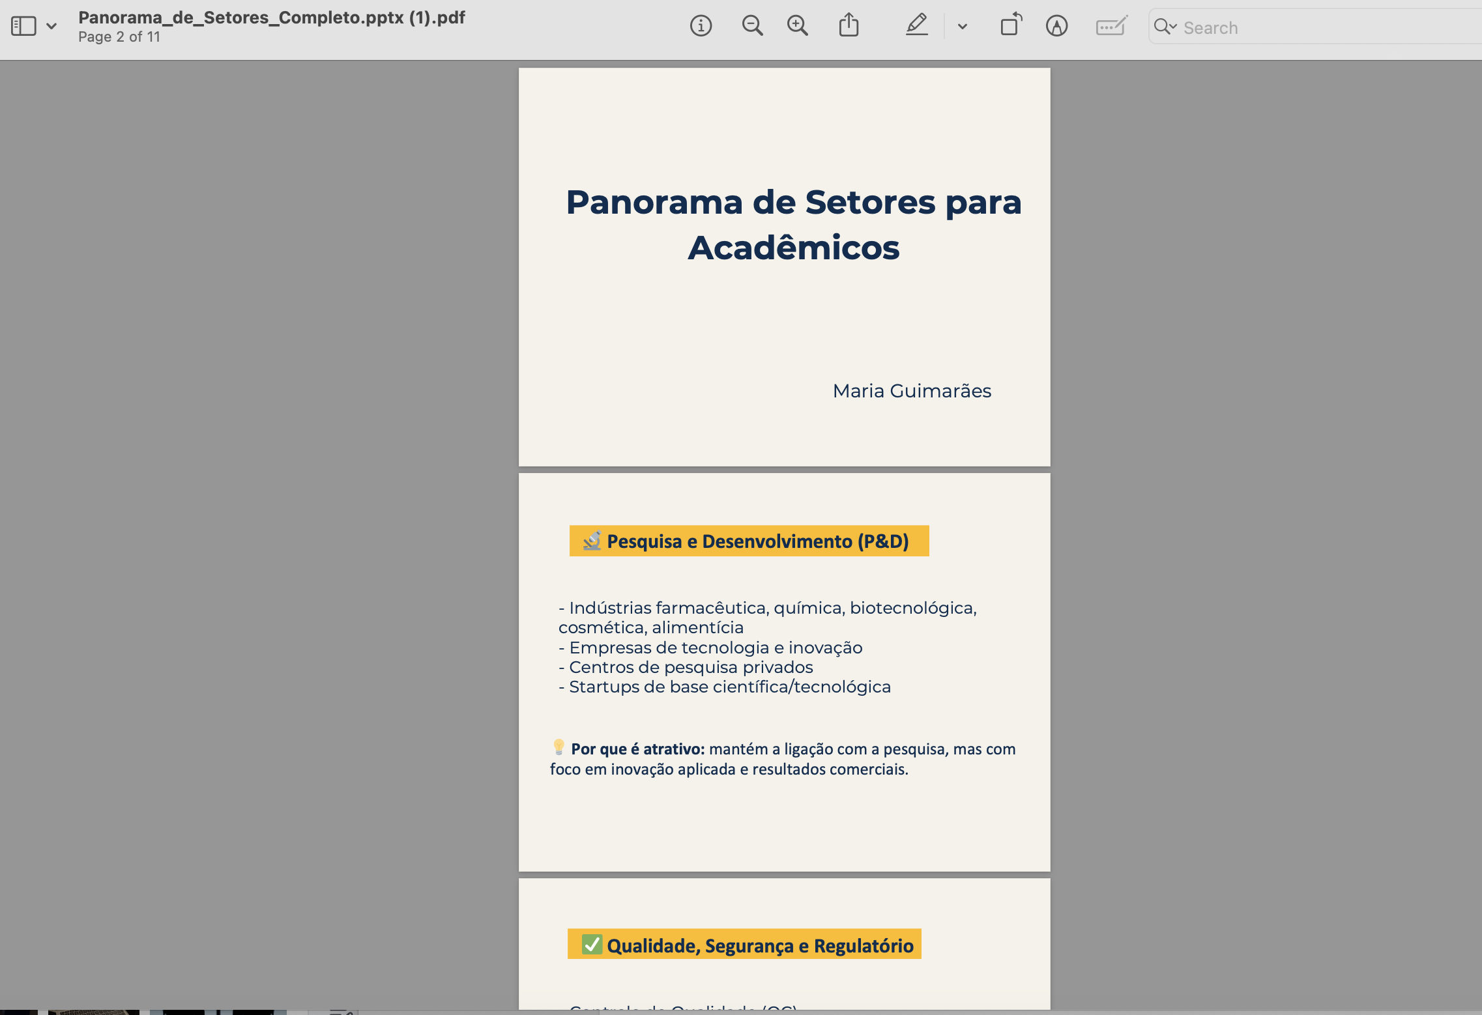The height and width of the screenshot is (1015, 1482).
Task: Show the Markup toolbar
Action: (1056, 27)
